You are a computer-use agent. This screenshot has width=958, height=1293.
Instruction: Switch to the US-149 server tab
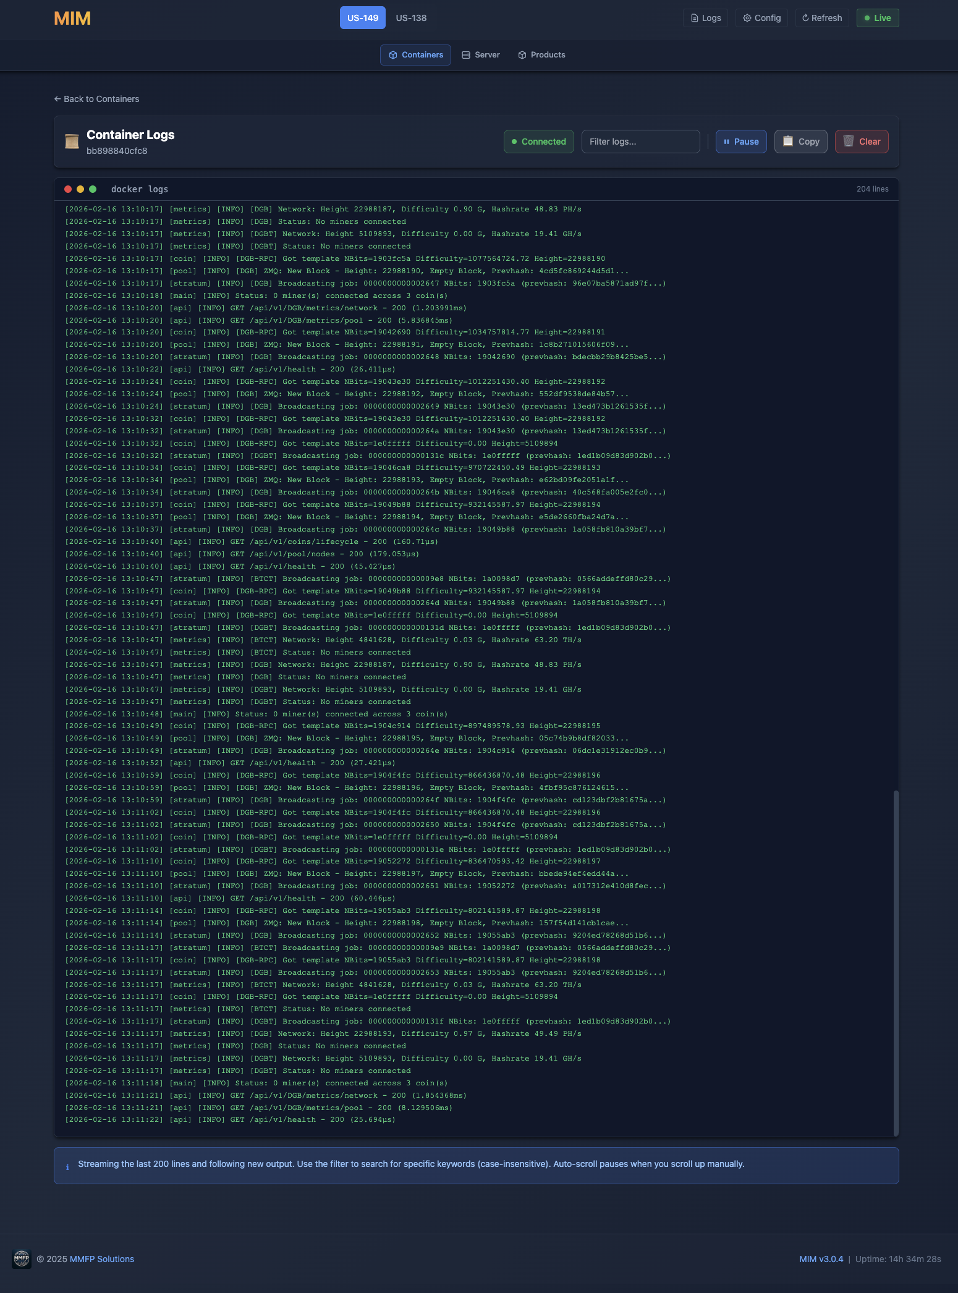tap(363, 18)
